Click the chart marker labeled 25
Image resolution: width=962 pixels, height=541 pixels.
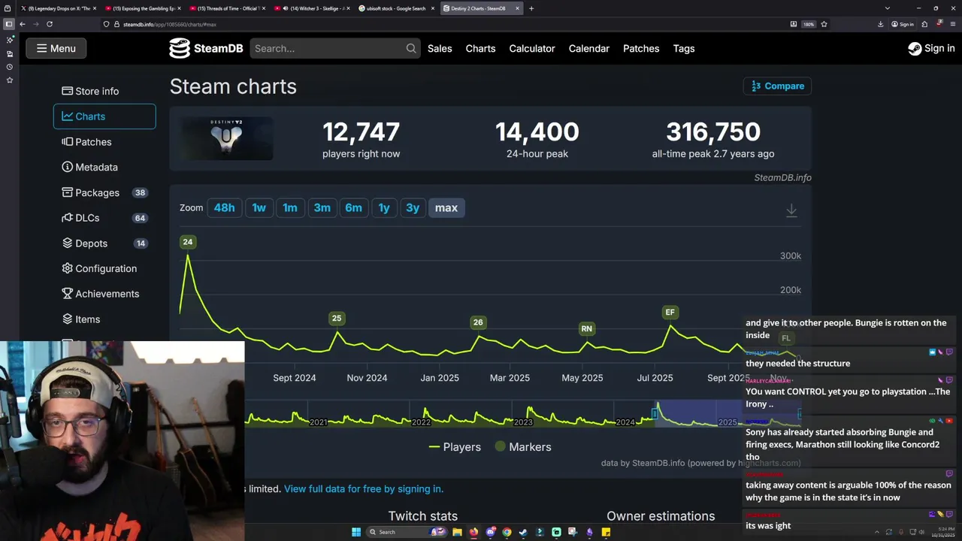point(337,319)
